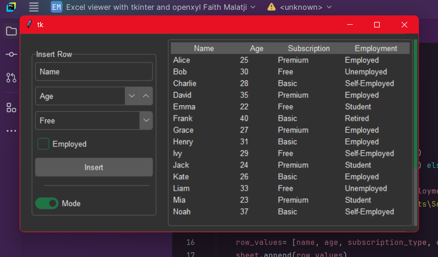Show more tool windows via ellipsis

pyautogui.click(x=11, y=131)
